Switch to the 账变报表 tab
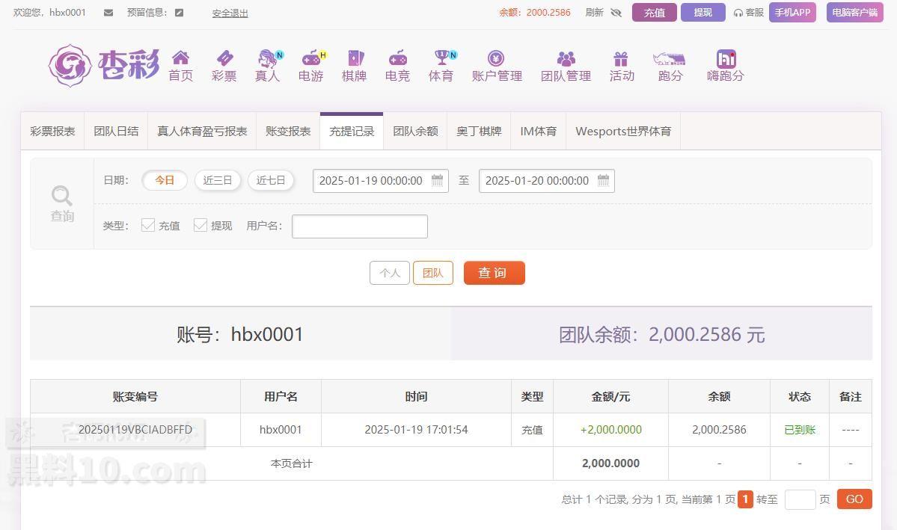This screenshot has width=897, height=530. [x=288, y=131]
